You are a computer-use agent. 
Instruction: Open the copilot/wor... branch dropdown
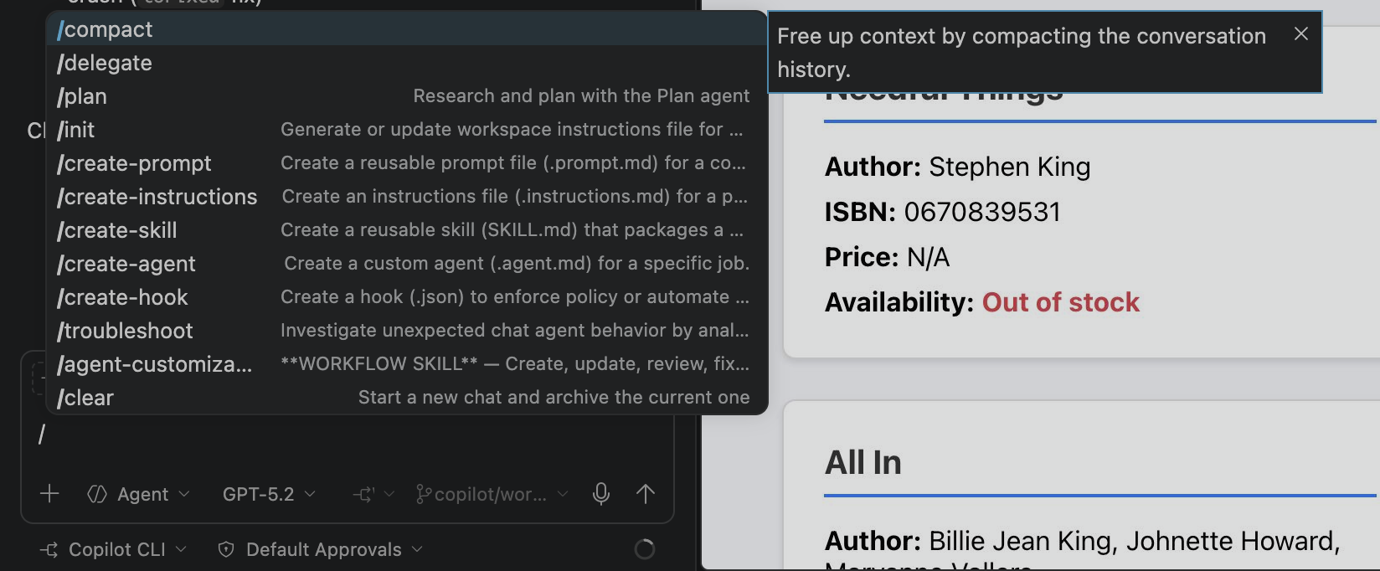coord(492,494)
